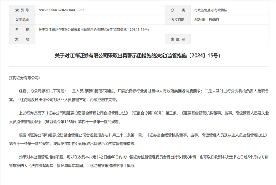Image resolution: width=276 pixels, height=185 pixels.
Task: Click the paragraph beginning with 如果对本监管管理措施不服
Action: coord(138,161)
